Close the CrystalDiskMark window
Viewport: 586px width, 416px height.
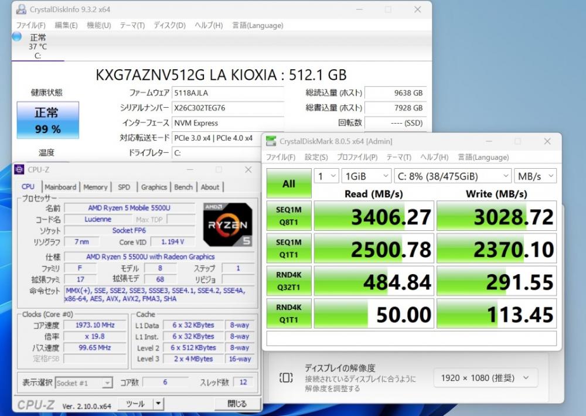547,141
